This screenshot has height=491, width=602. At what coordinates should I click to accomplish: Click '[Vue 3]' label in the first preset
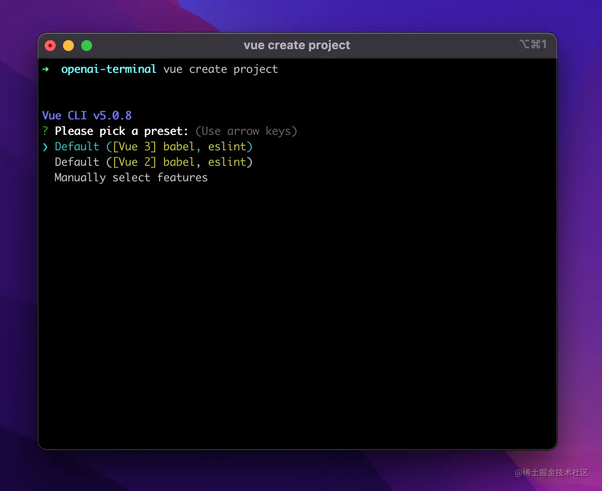point(135,147)
